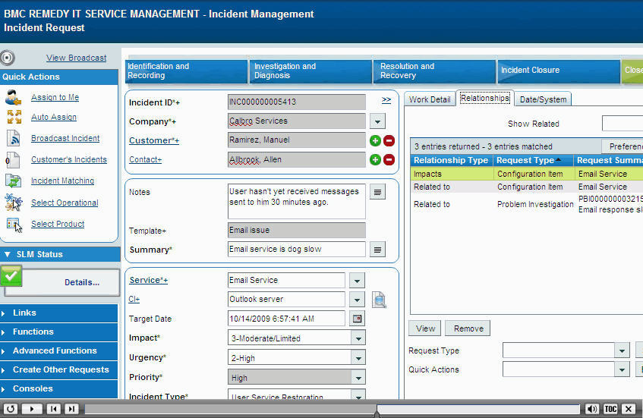Viewport: 643px width, 418px height.
Task: Select the Impacts relationship row
Action: tap(527, 174)
